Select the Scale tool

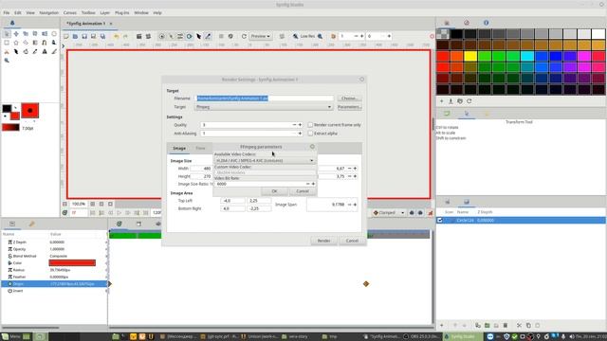(x=26, y=34)
